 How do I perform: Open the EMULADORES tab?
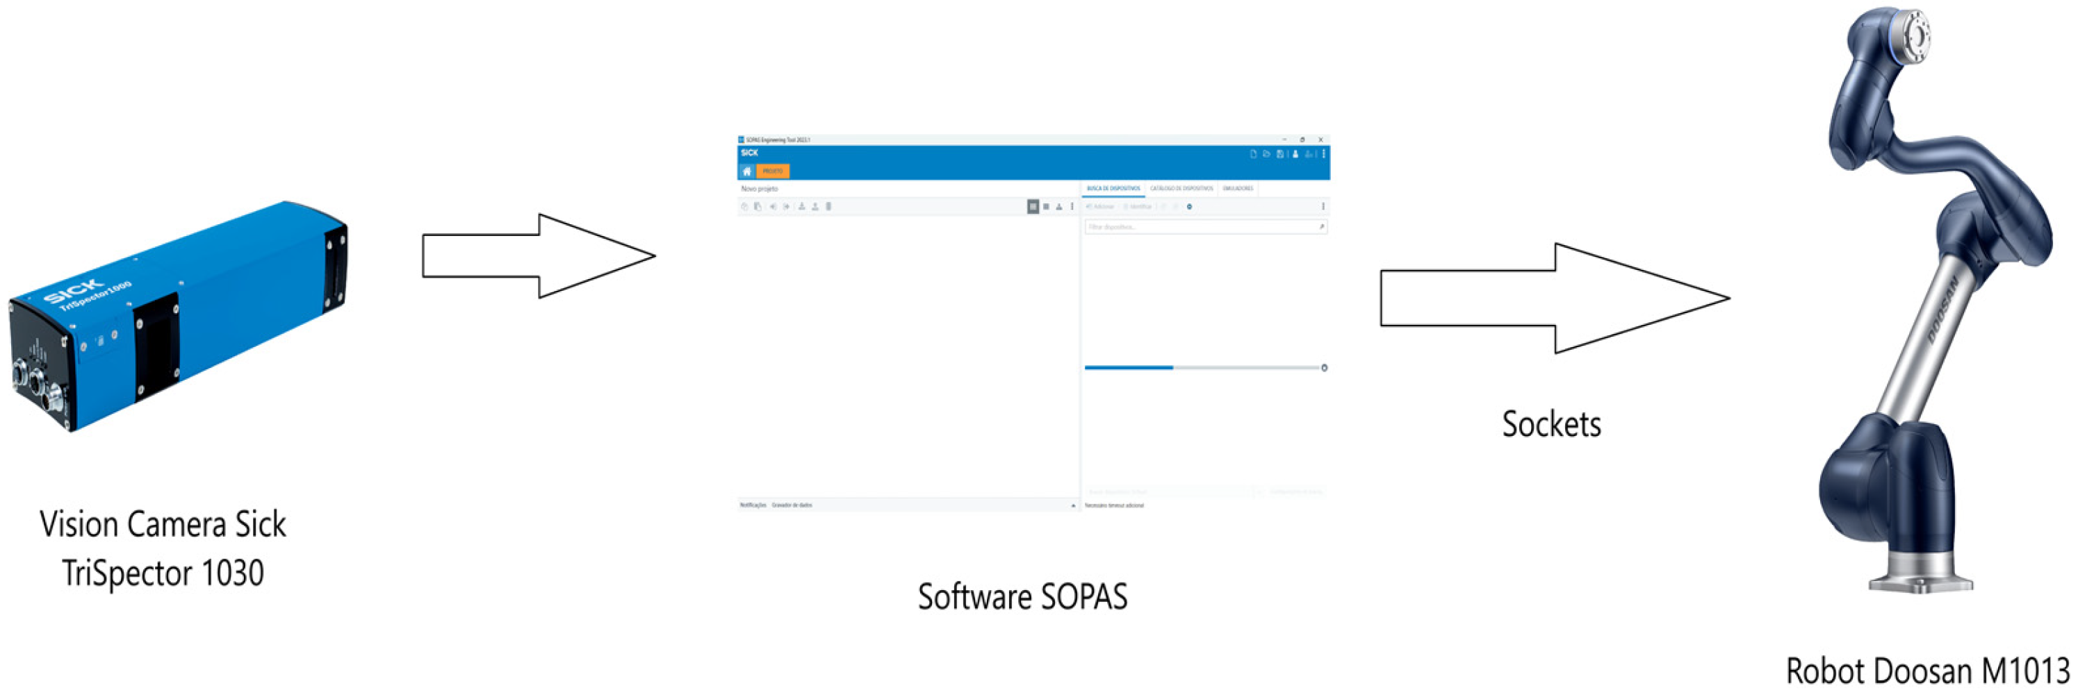[x=1238, y=189]
